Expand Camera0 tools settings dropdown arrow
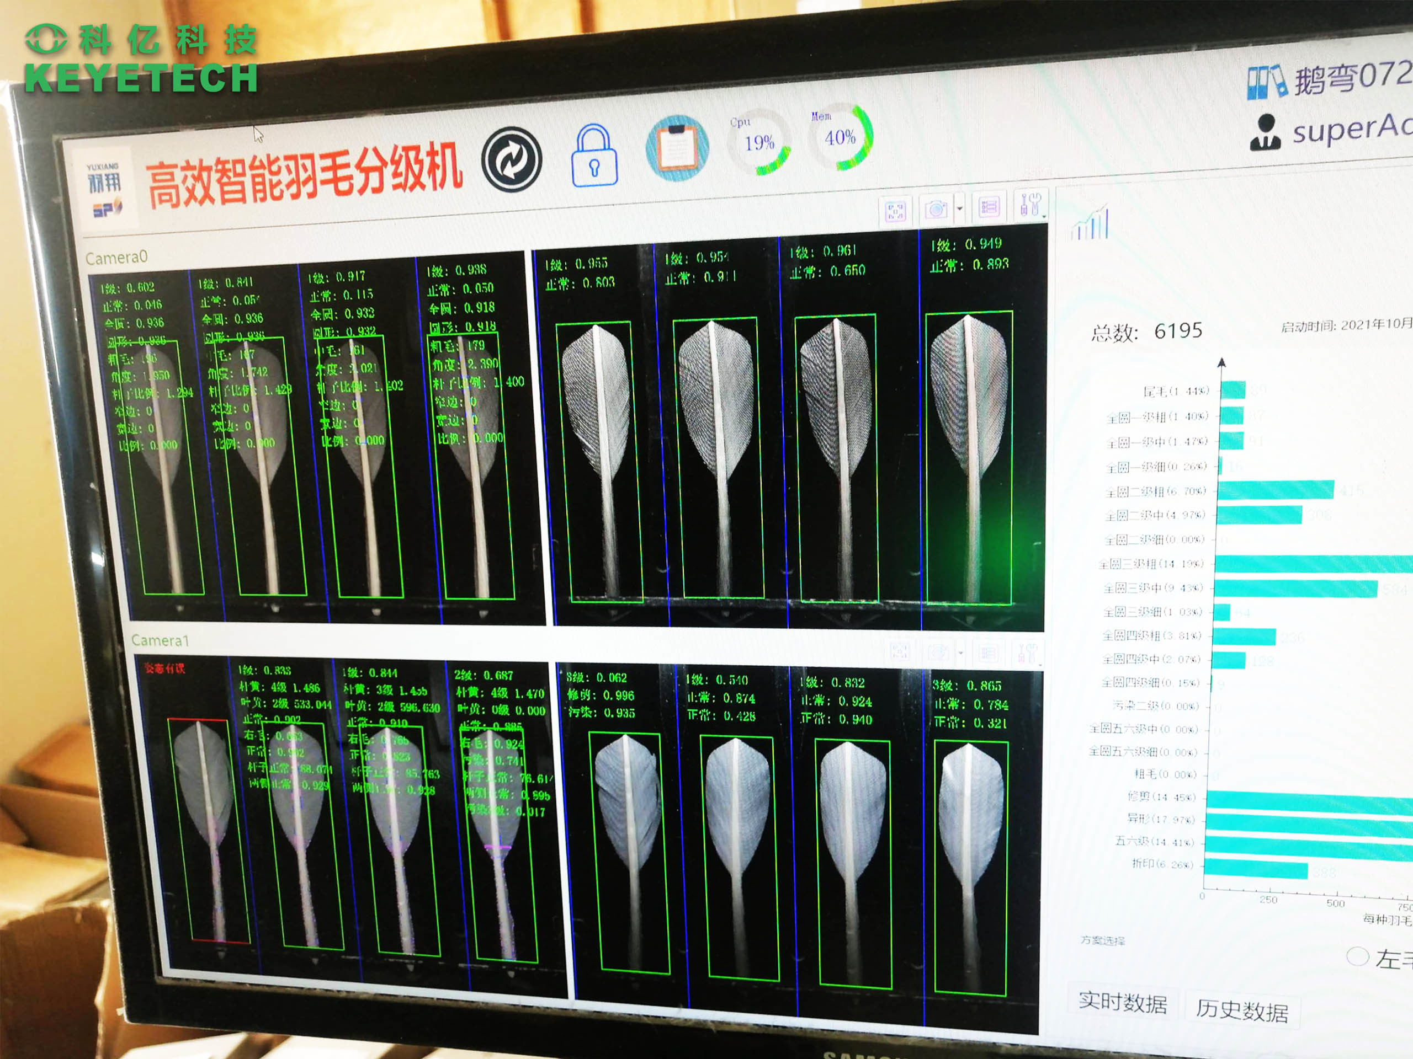Screen dimensions: 1413x1059 [x=1044, y=217]
